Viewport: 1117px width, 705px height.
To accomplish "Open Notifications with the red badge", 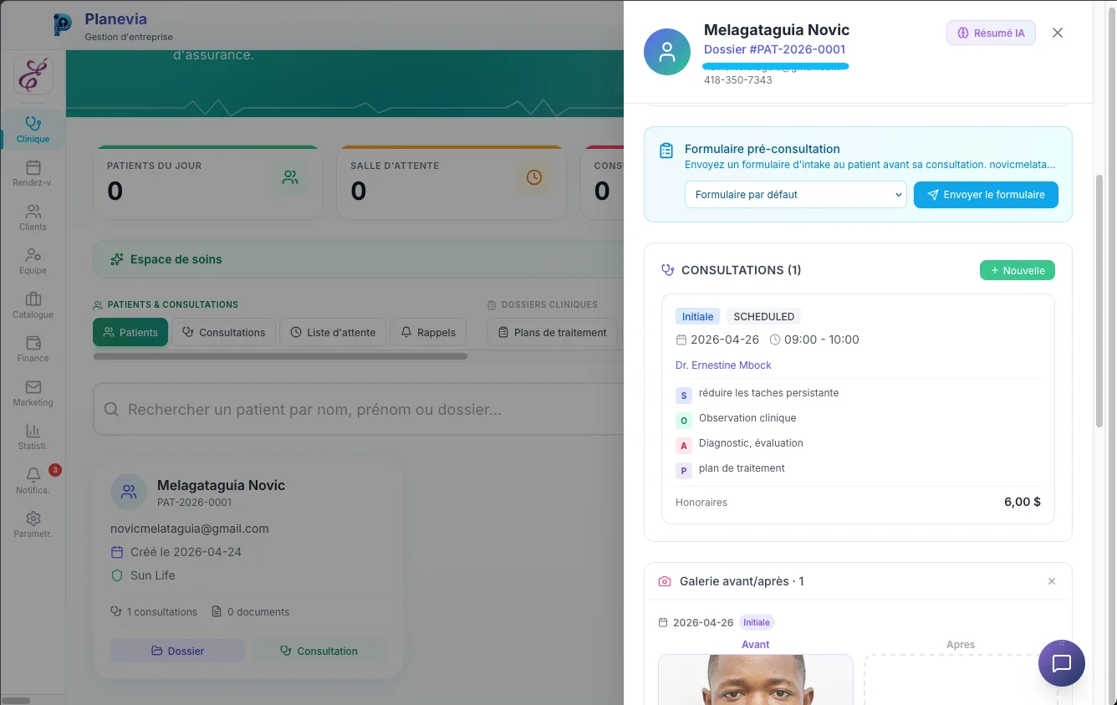I will pyautogui.click(x=33, y=481).
